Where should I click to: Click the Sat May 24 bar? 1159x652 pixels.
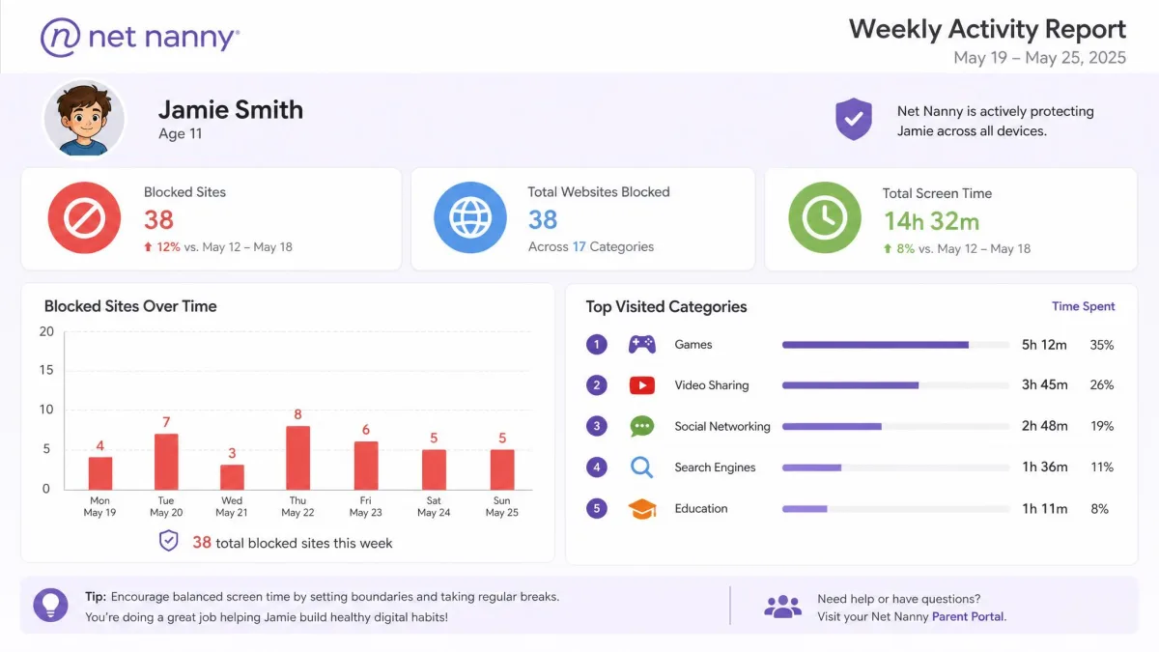coord(435,468)
